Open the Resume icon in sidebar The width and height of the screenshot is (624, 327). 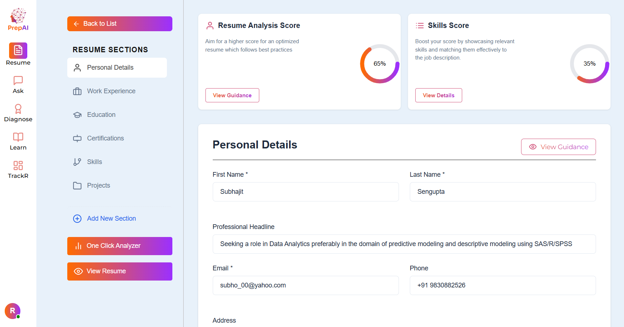(18, 51)
